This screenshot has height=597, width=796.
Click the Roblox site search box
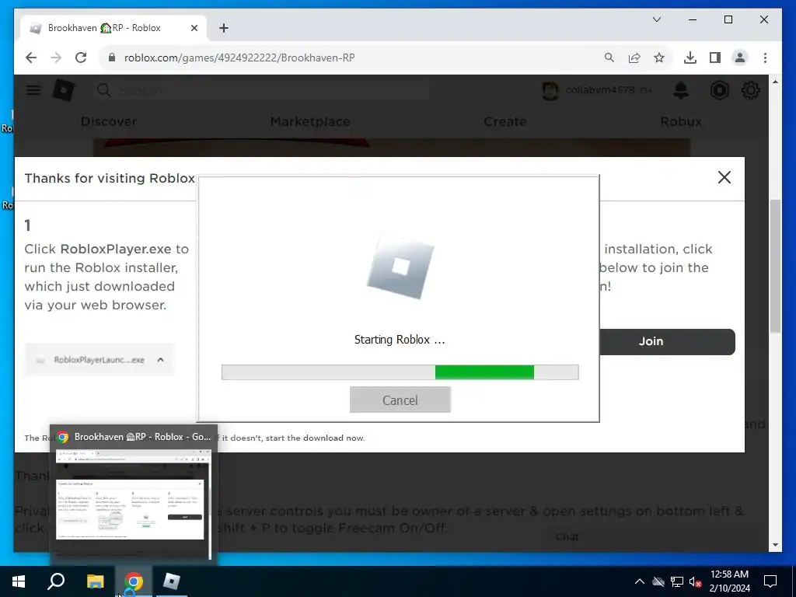[261, 90]
